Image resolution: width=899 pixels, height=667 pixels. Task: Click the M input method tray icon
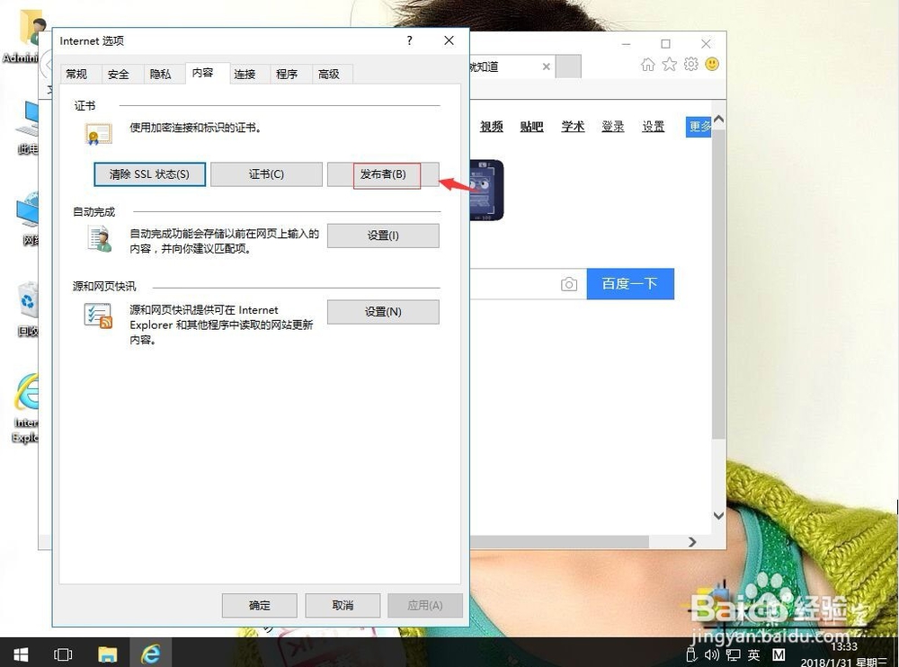coord(779,655)
